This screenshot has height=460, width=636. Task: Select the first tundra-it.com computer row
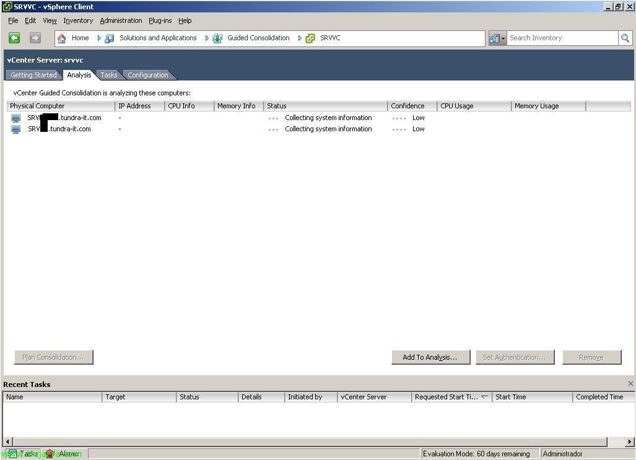pos(318,118)
